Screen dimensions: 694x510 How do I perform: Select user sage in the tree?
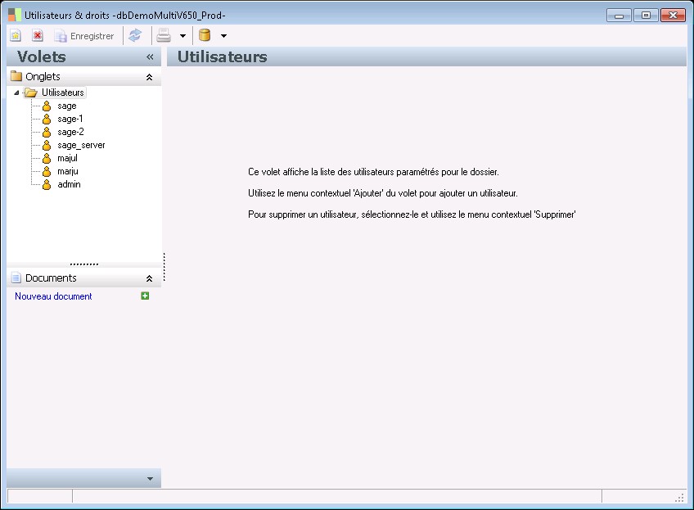[67, 106]
